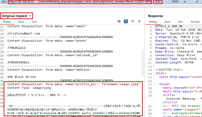Screen dimensions: 202x117
Task: Open the response Render tab
Action: [195, 22]
